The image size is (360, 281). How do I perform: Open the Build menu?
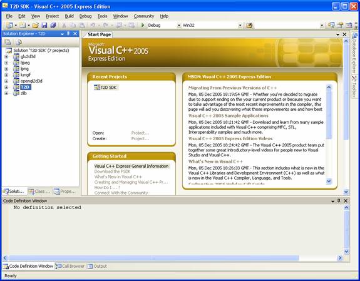(69, 16)
